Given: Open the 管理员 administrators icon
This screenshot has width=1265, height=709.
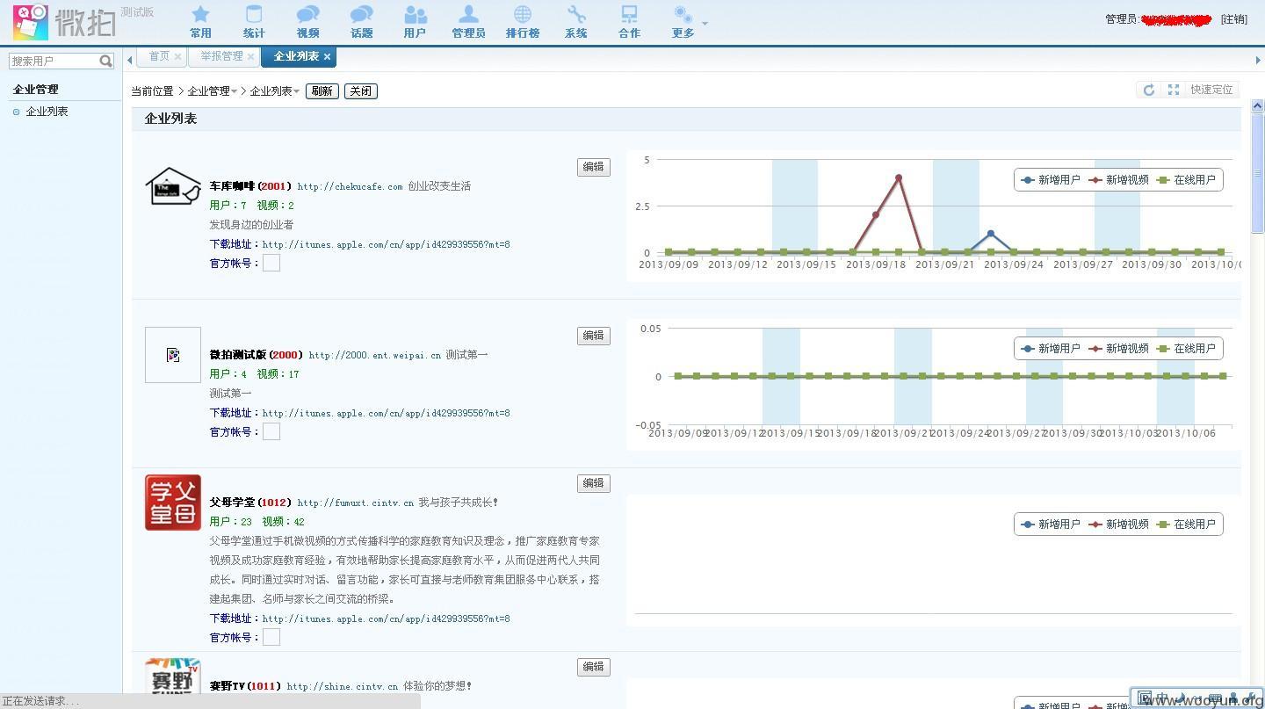Looking at the screenshot, I should click(468, 15).
